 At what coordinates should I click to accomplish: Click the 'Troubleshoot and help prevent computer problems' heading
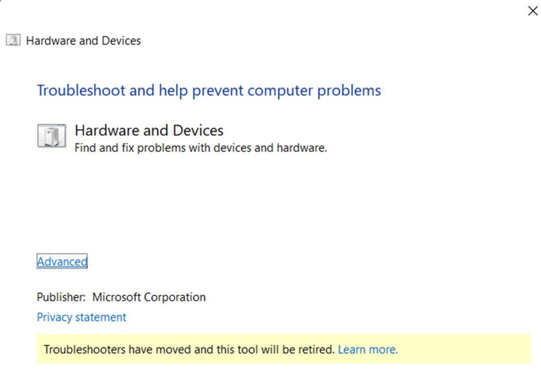pyautogui.click(x=209, y=90)
